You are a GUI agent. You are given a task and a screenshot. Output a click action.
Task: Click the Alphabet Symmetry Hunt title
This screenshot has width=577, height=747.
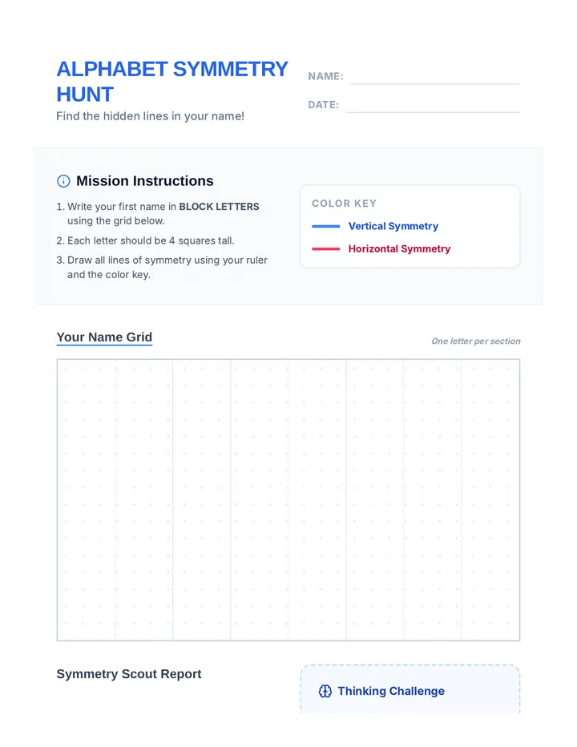(x=172, y=82)
